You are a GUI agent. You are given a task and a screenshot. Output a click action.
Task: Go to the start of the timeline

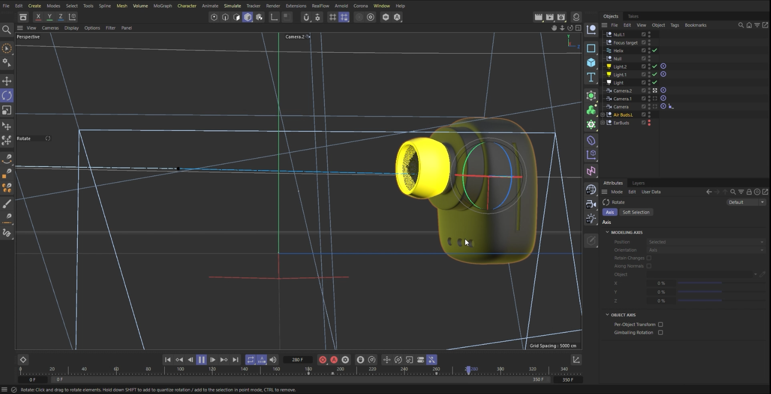[x=168, y=359]
